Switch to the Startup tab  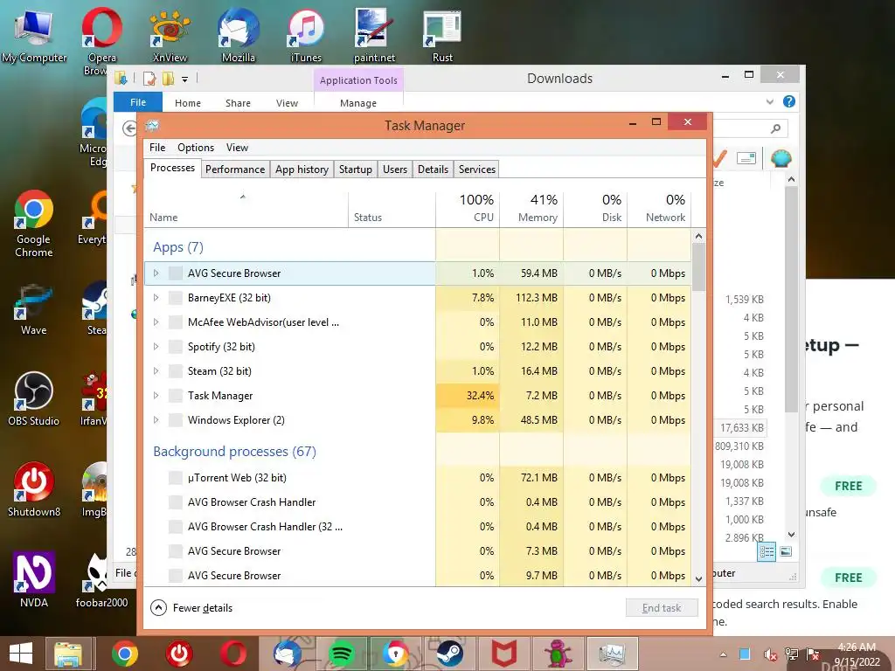(355, 169)
